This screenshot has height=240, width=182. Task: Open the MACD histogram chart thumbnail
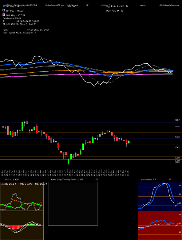(22, 225)
